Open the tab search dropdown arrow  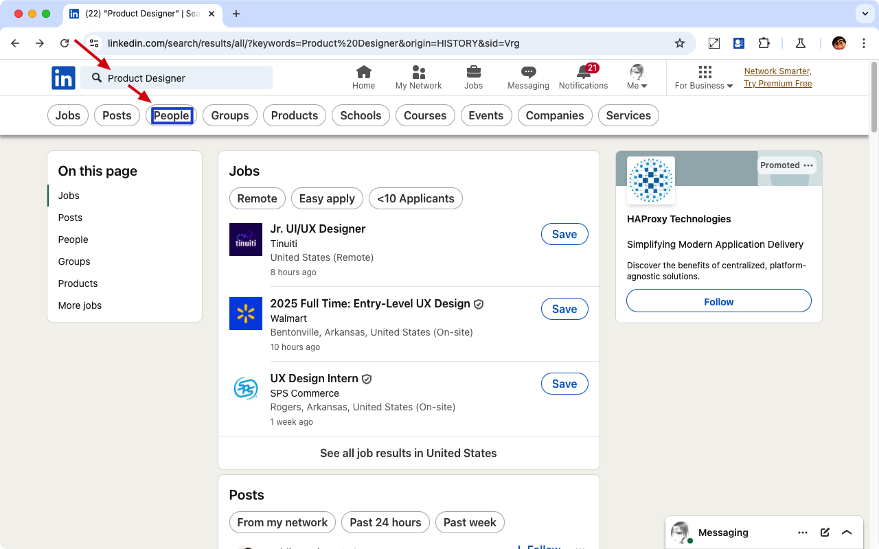[864, 14]
